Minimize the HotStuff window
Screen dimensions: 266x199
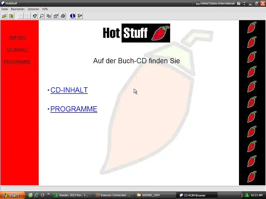click(250, 3)
